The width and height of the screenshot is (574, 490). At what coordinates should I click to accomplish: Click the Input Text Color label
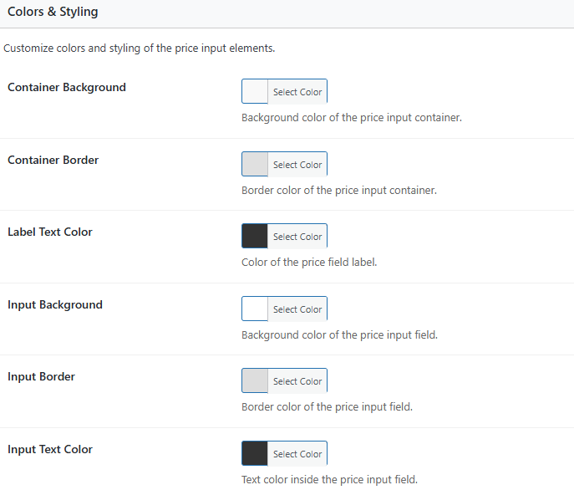click(x=50, y=449)
